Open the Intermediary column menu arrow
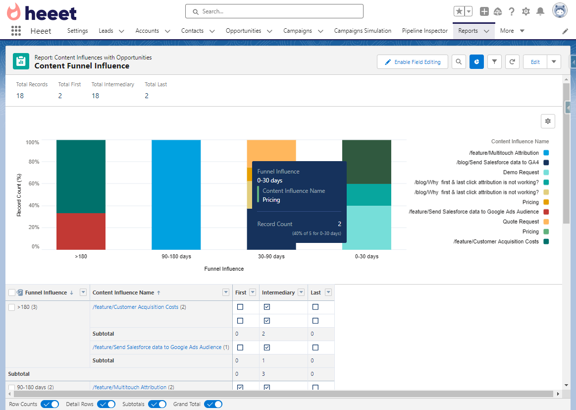 tap(301, 293)
